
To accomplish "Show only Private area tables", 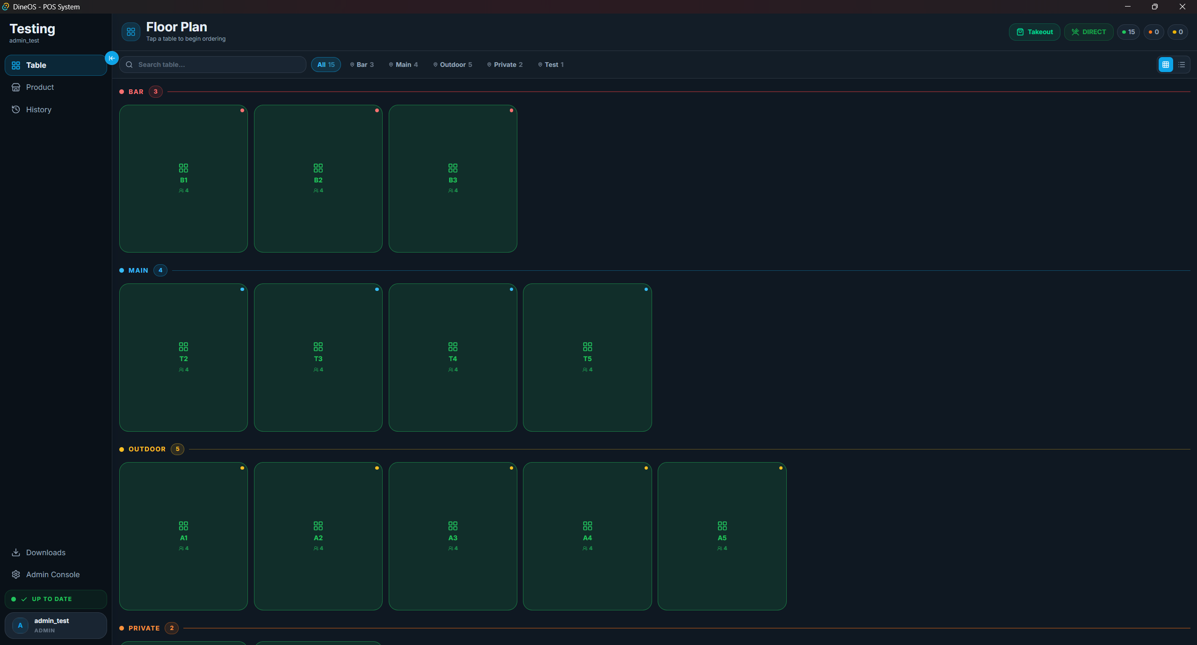I will click(x=505, y=65).
